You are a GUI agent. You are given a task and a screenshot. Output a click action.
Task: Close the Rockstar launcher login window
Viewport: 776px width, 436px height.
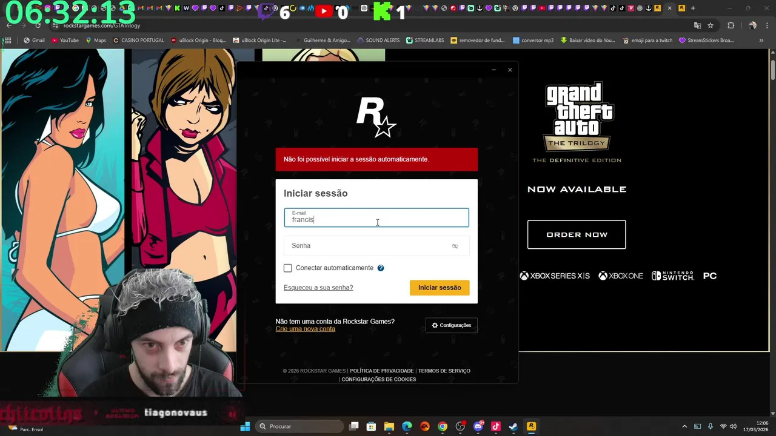(510, 70)
